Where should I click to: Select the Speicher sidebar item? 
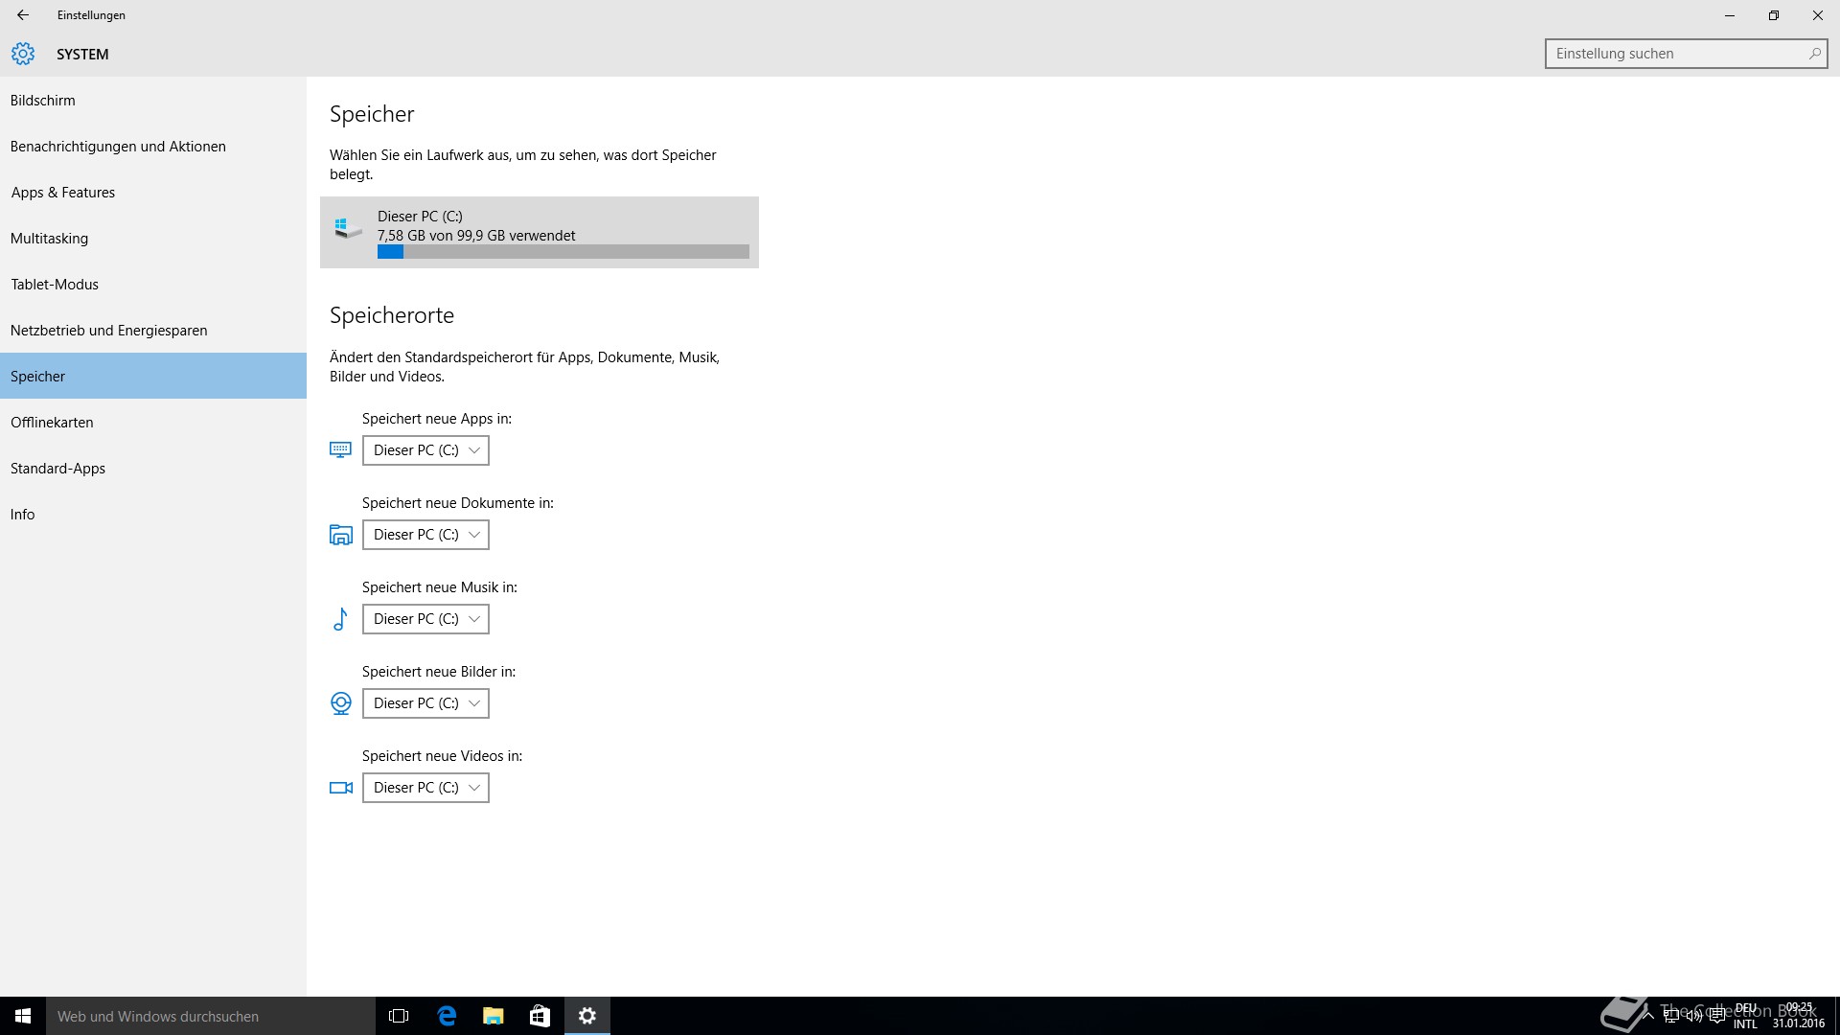click(153, 376)
